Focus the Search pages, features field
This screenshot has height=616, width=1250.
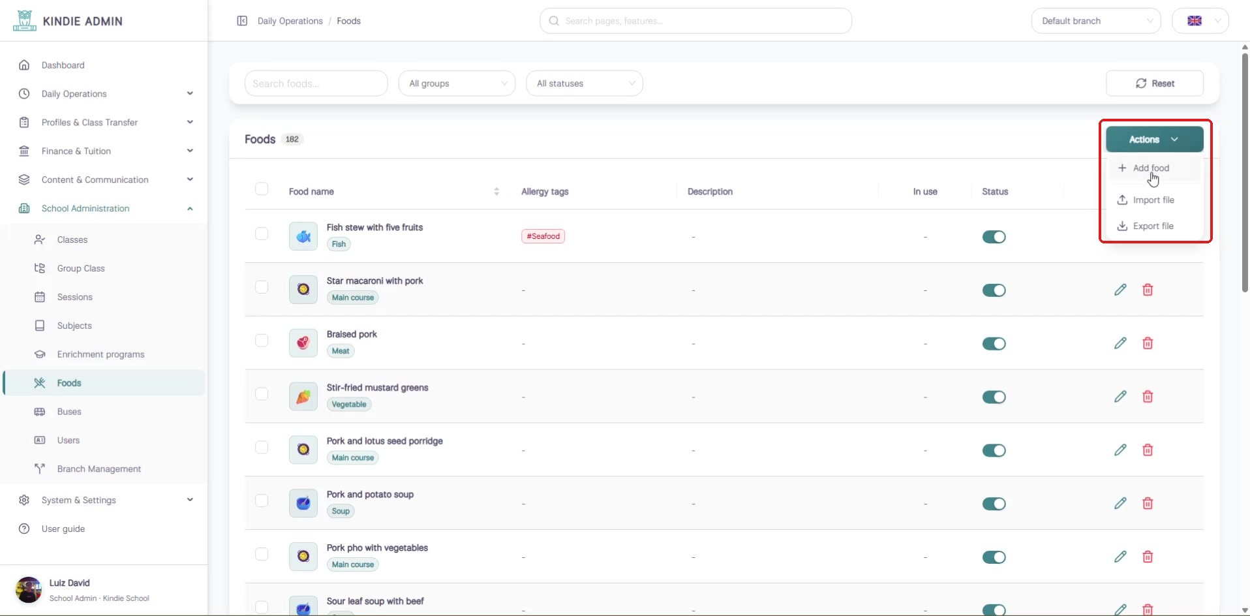tap(695, 21)
